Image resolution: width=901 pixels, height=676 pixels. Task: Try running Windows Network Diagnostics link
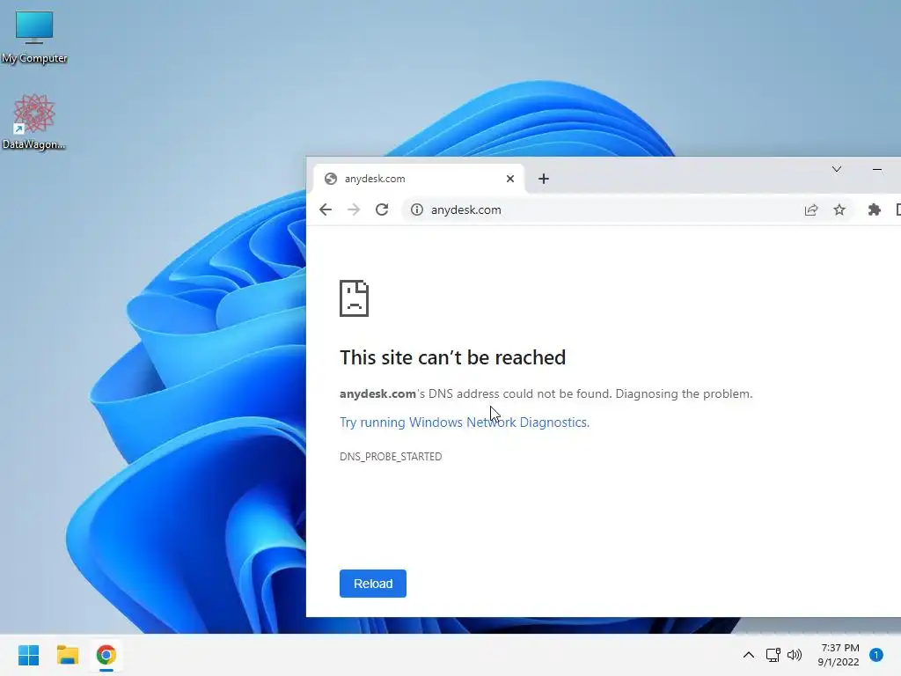[465, 422]
